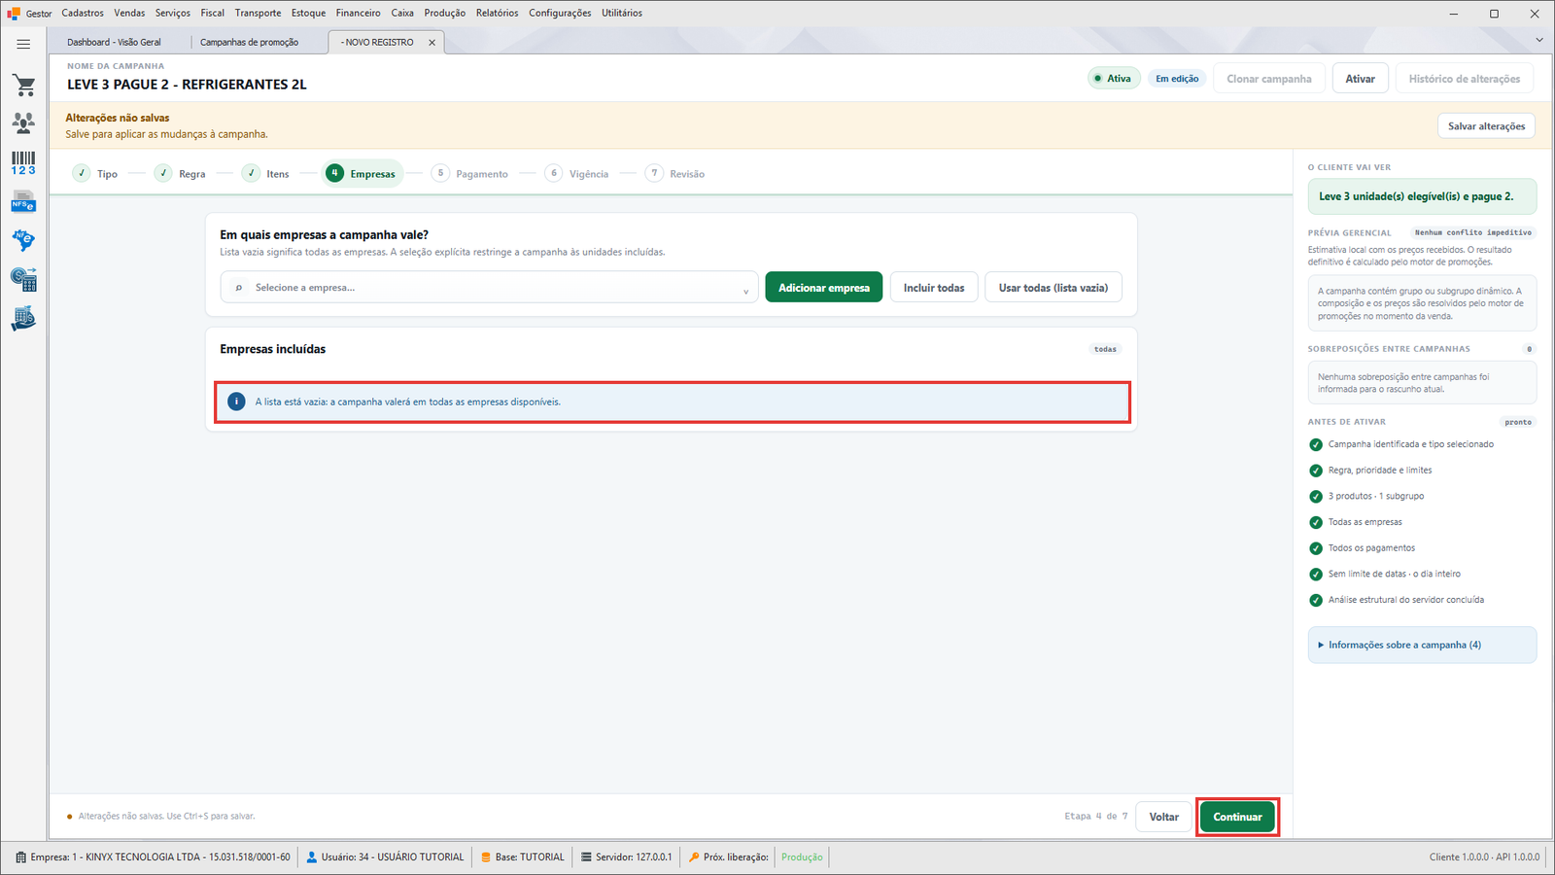
Task: Jump to the Revisão step
Action: click(675, 174)
